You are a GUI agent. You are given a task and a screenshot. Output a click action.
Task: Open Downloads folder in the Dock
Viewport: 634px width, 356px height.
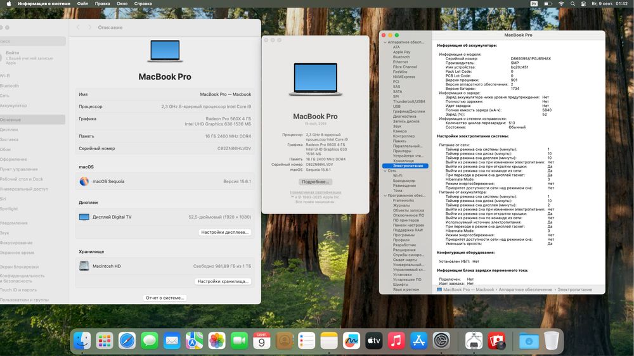(x=529, y=341)
